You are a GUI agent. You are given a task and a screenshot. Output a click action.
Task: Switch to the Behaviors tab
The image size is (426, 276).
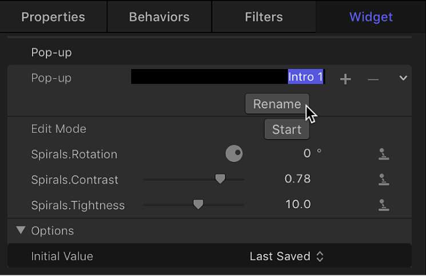tap(160, 17)
